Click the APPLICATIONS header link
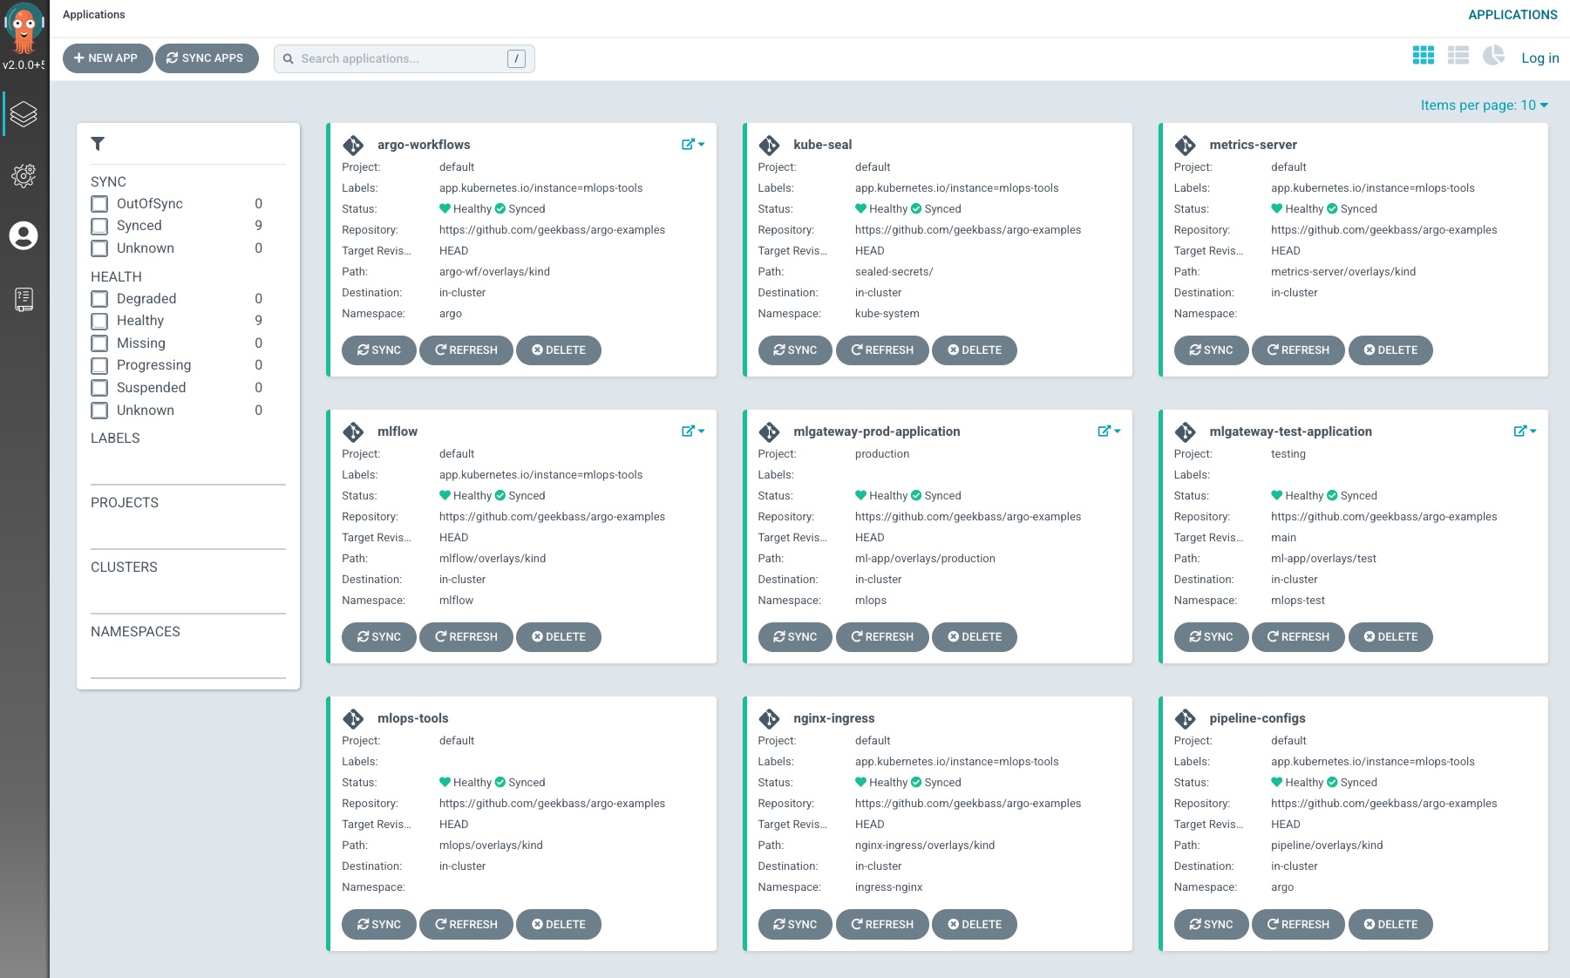The width and height of the screenshot is (1570, 978). tap(1512, 15)
